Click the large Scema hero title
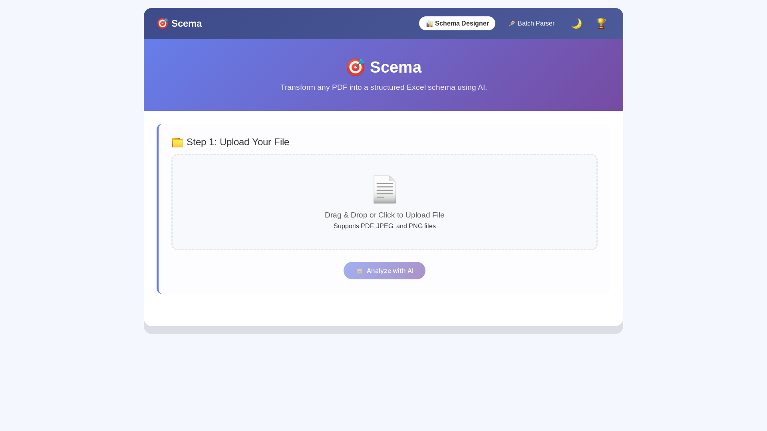Image resolution: width=767 pixels, height=431 pixels. click(395, 67)
